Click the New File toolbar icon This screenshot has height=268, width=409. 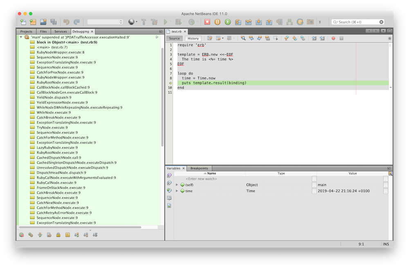coord(23,22)
